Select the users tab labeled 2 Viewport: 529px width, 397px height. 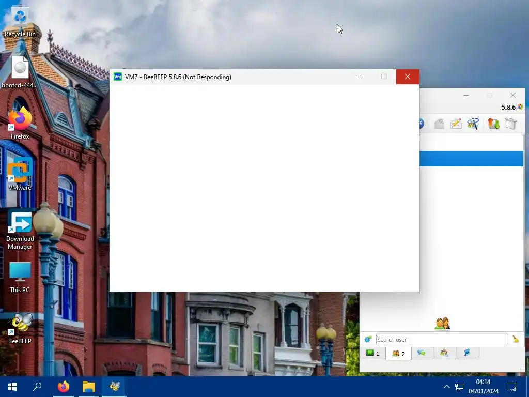[x=398, y=354]
